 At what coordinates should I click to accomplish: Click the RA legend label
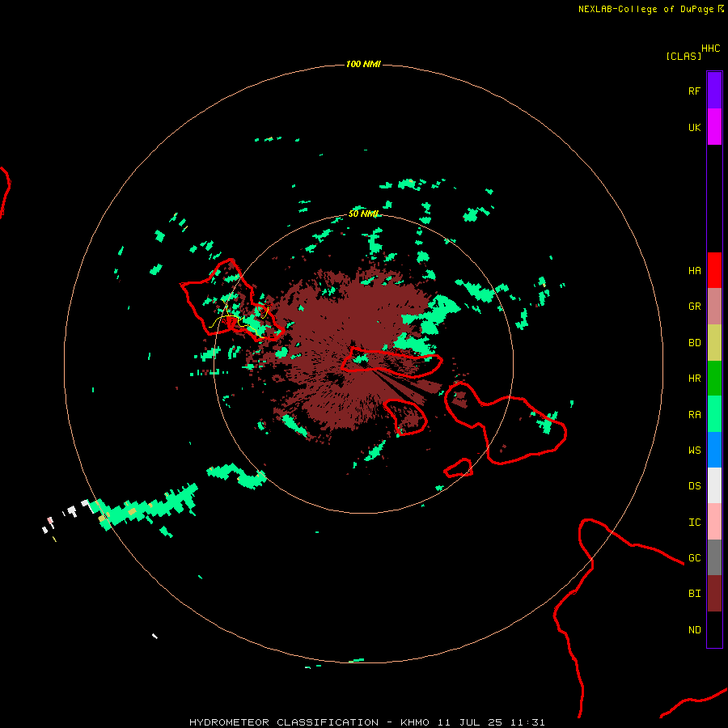(x=695, y=414)
